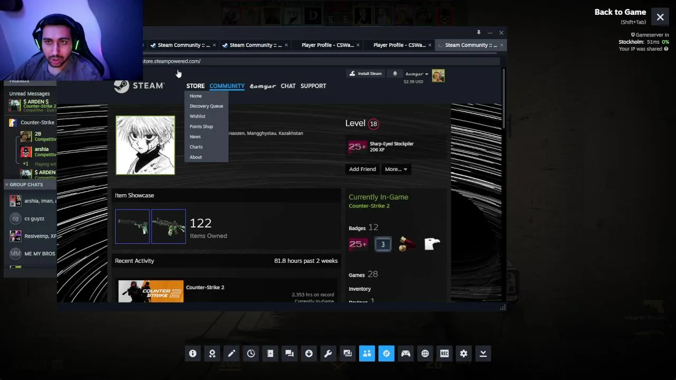Open the screenshots icon in the overlay toolbar

(x=348, y=354)
